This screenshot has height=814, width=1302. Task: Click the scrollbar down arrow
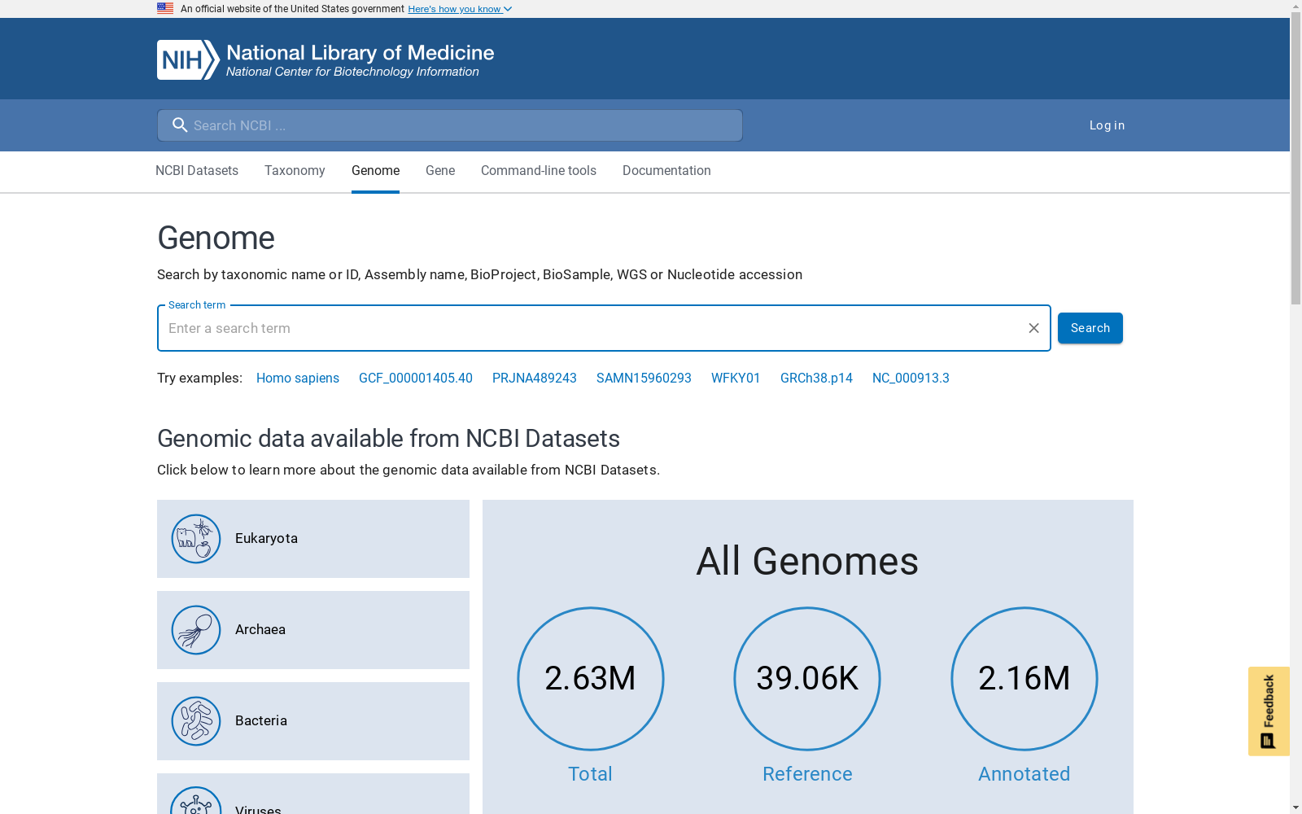pos(1295,807)
